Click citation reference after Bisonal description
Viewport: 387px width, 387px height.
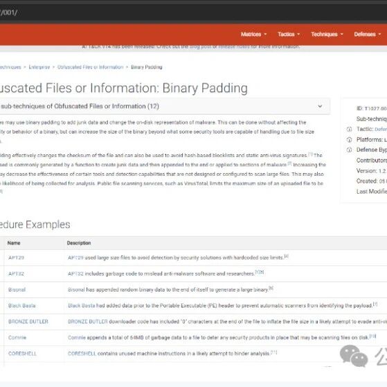pos(271,288)
